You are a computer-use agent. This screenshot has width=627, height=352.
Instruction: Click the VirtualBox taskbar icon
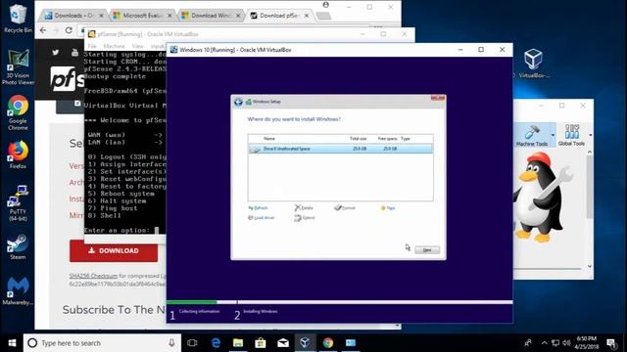click(305, 343)
